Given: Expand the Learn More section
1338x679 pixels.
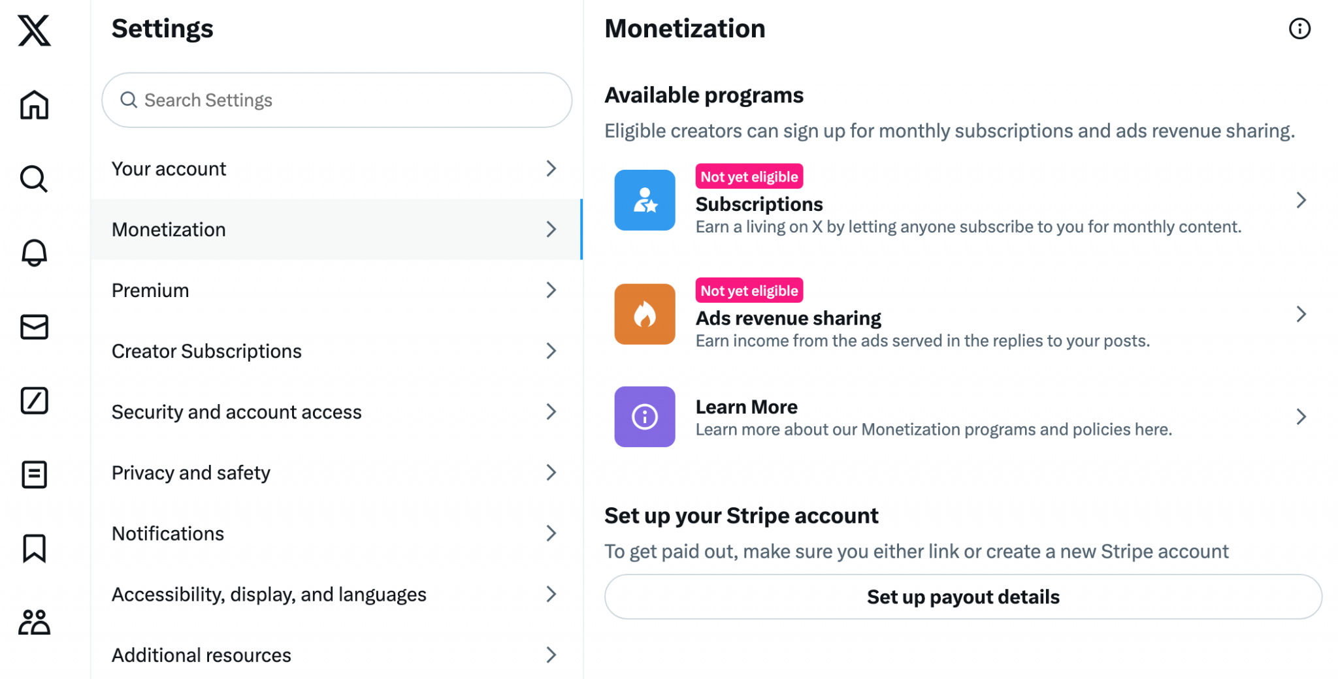Looking at the screenshot, I should click(1301, 417).
